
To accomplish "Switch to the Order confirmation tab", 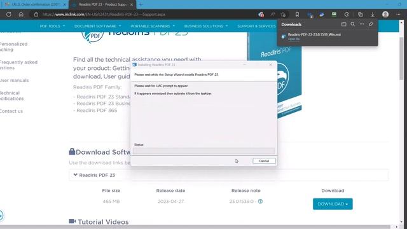I will (34, 4).
